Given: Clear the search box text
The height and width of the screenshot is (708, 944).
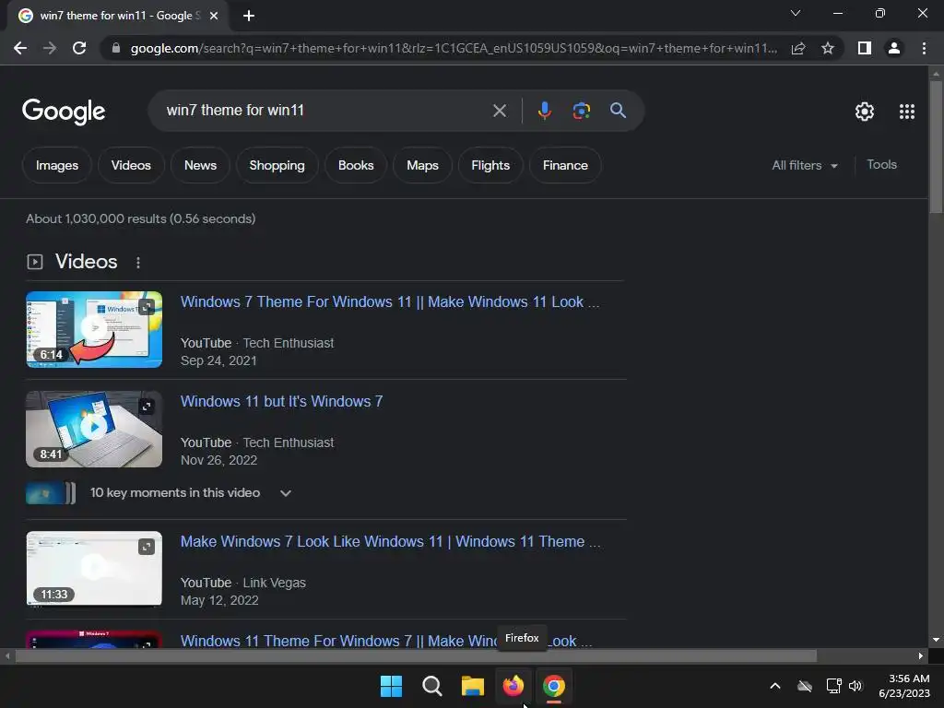Looking at the screenshot, I should click(x=499, y=111).
